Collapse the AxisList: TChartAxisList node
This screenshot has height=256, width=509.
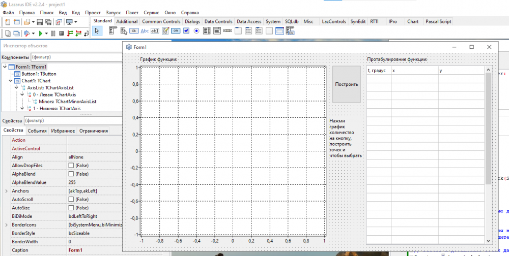pyautogui.click(x=17, y=88)
